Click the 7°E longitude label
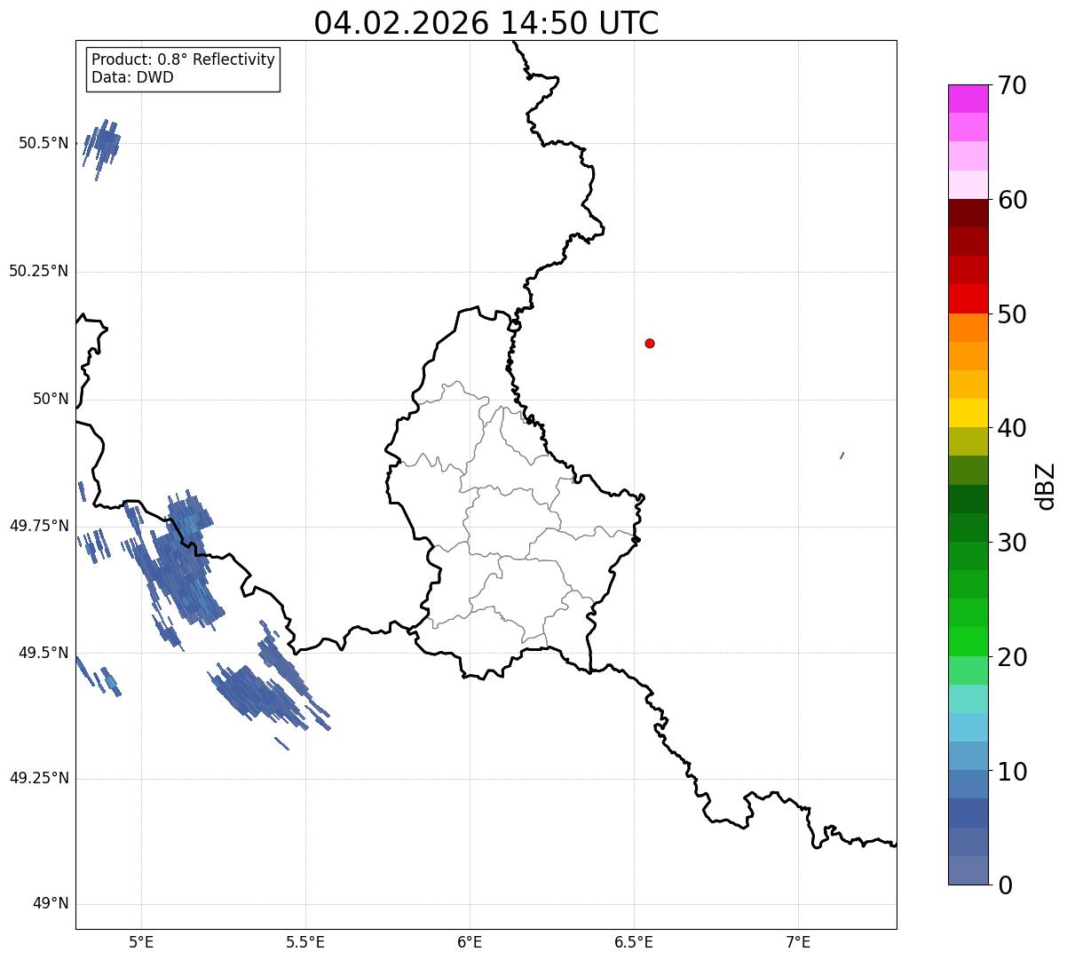The image size is (1067, 960). click(798, 941)
